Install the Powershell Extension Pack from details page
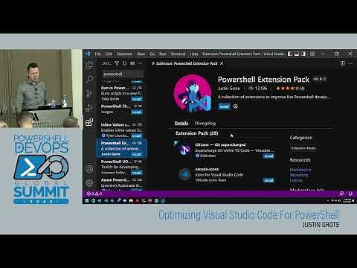 pos(224,106)
